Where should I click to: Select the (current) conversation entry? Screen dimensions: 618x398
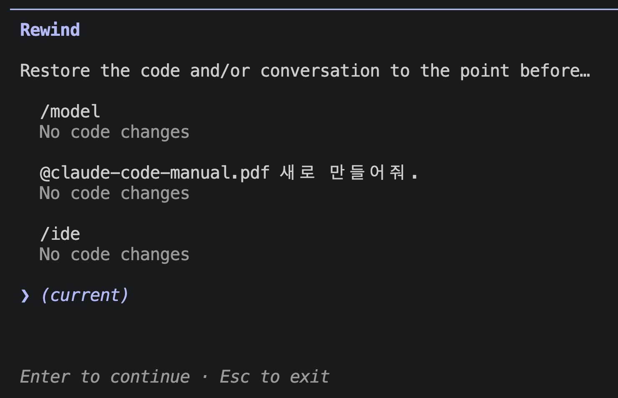(x=85, y=295)
